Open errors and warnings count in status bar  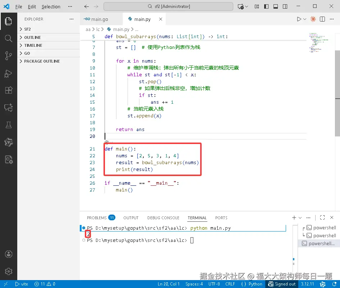click(45, 284)
